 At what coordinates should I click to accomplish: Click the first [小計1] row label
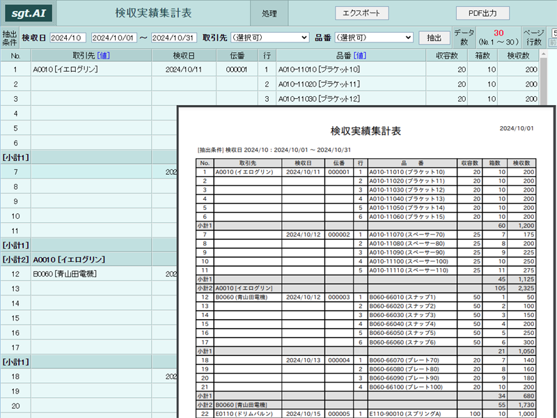tap(15, 157)
